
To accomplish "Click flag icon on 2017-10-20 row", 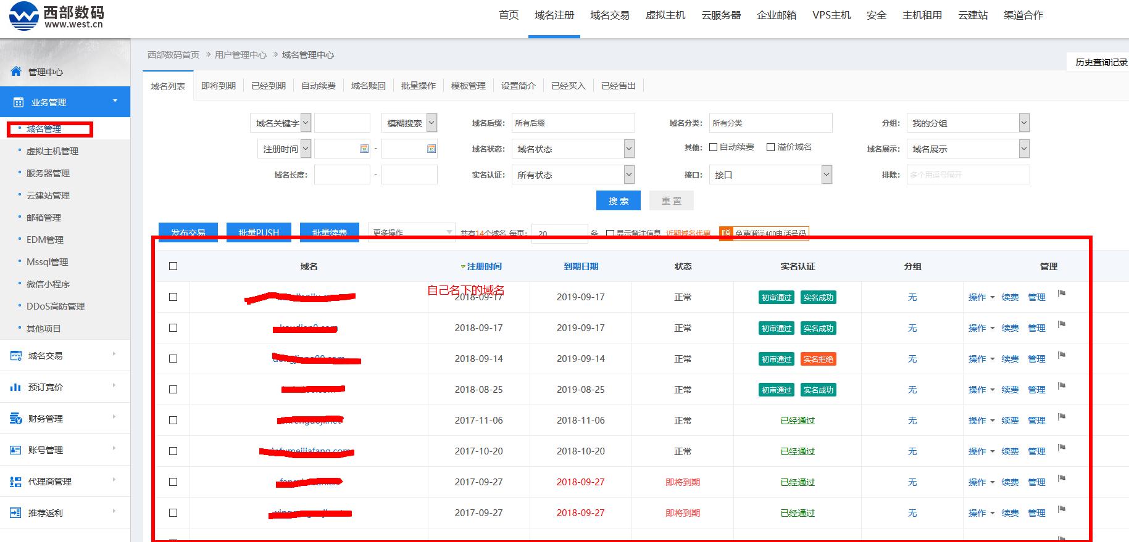I will pos(1062,448).
